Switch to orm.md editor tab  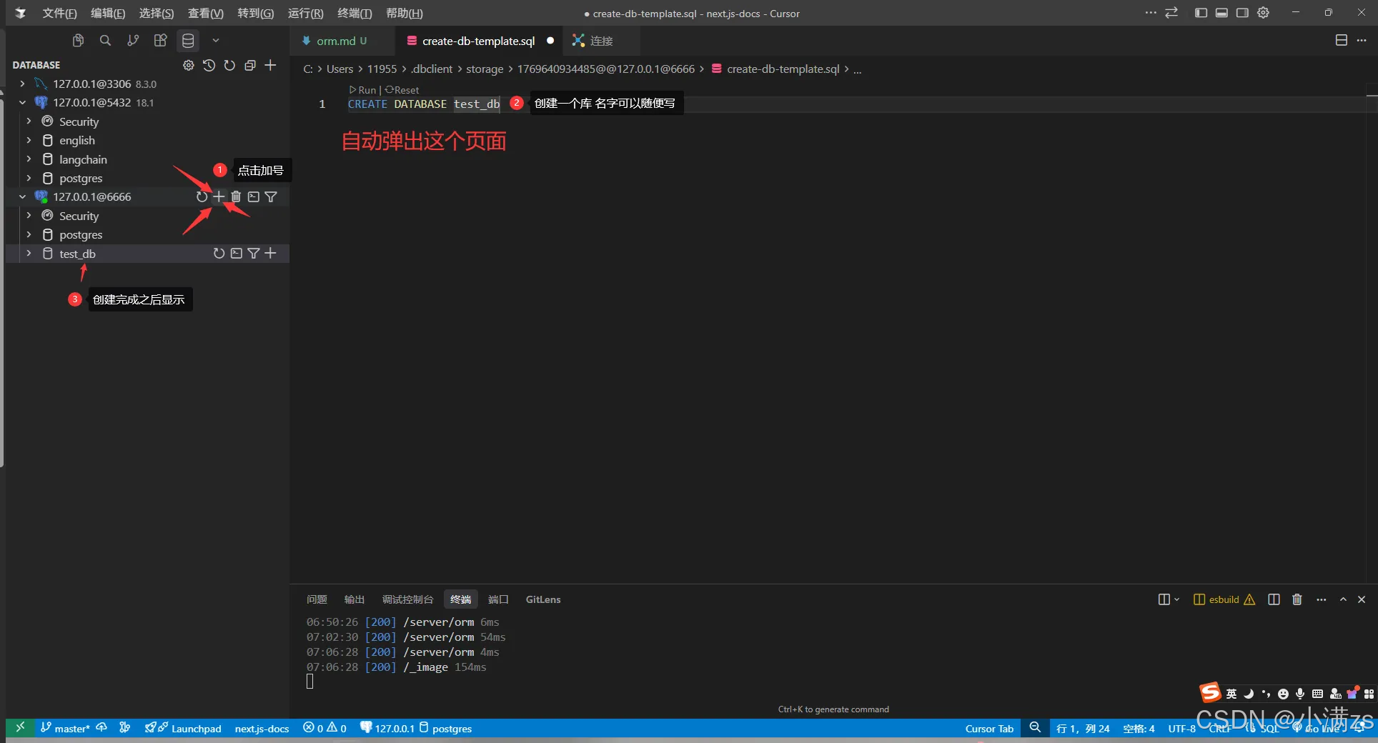point(342,41)
